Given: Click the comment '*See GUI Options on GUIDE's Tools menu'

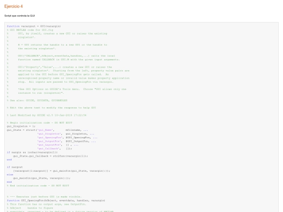Looking at the screenshot, I should pyautogui.click(x=72, y=89).
